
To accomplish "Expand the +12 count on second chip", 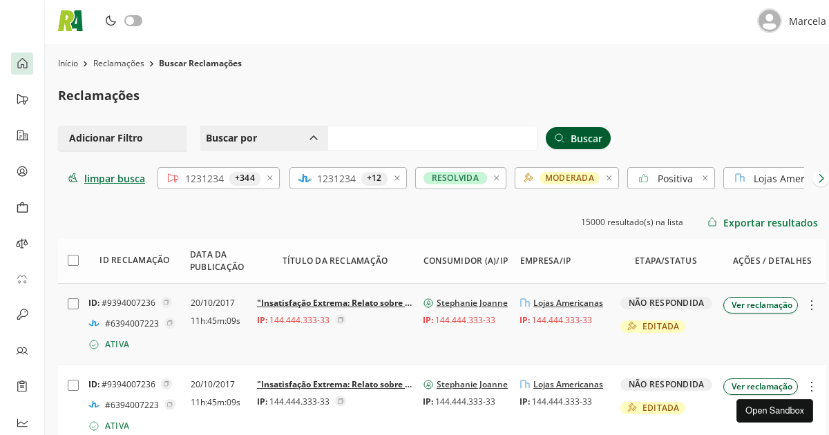I will [374, 178].
